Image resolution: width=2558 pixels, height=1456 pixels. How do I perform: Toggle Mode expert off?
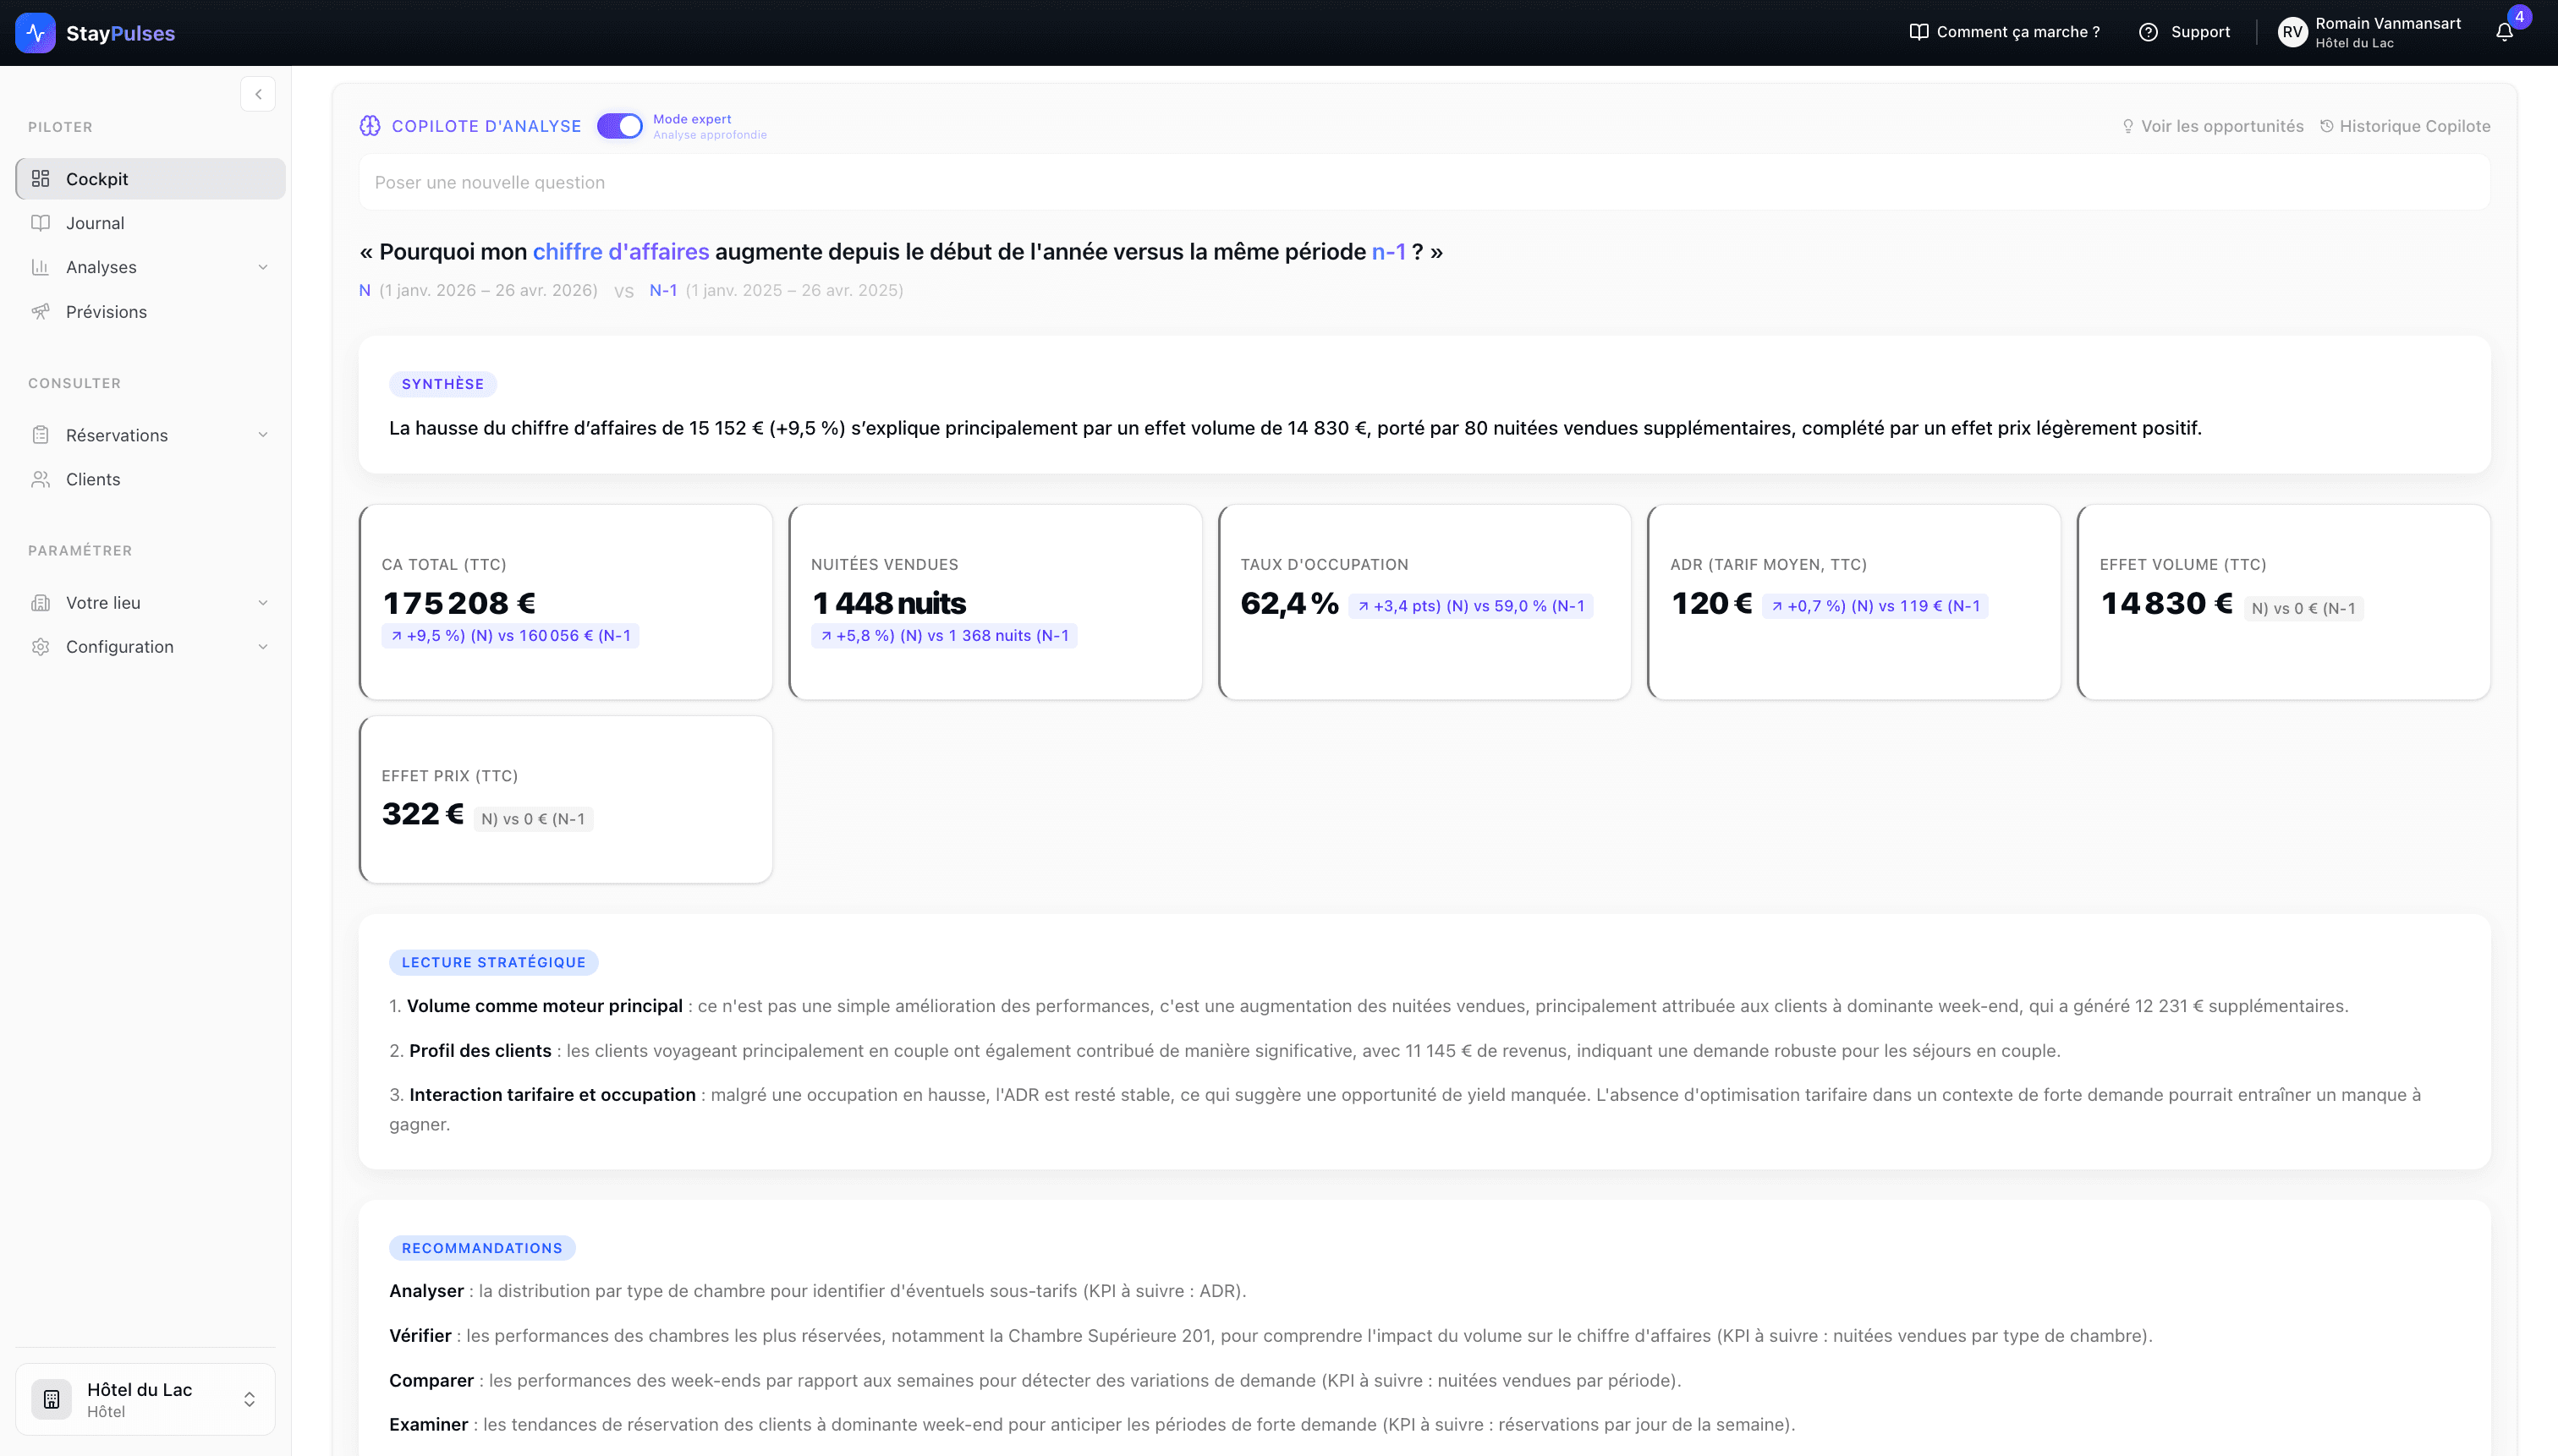619,126
